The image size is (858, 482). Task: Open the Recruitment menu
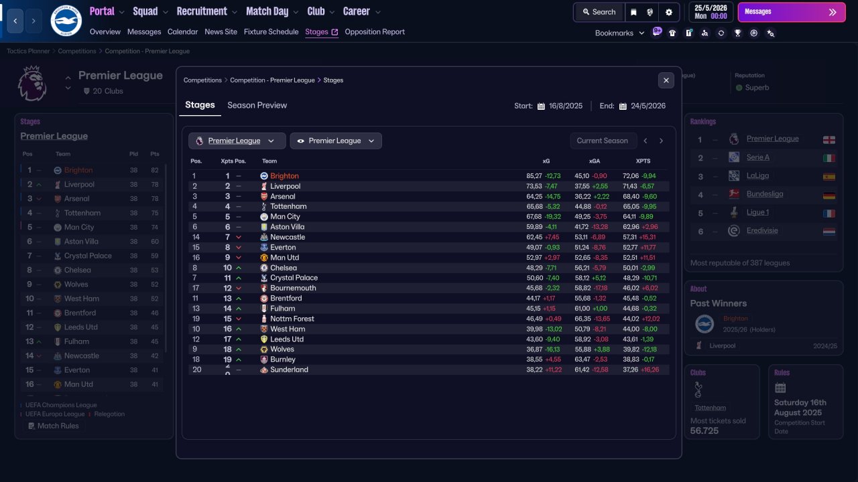coord(206,11)
